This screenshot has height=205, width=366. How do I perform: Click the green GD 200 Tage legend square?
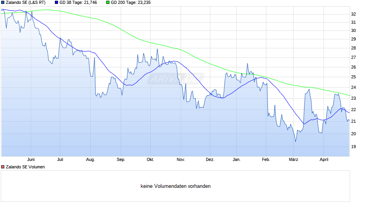pos(108,3)
